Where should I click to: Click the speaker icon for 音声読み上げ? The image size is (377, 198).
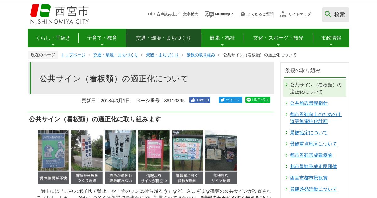point(151,14)
